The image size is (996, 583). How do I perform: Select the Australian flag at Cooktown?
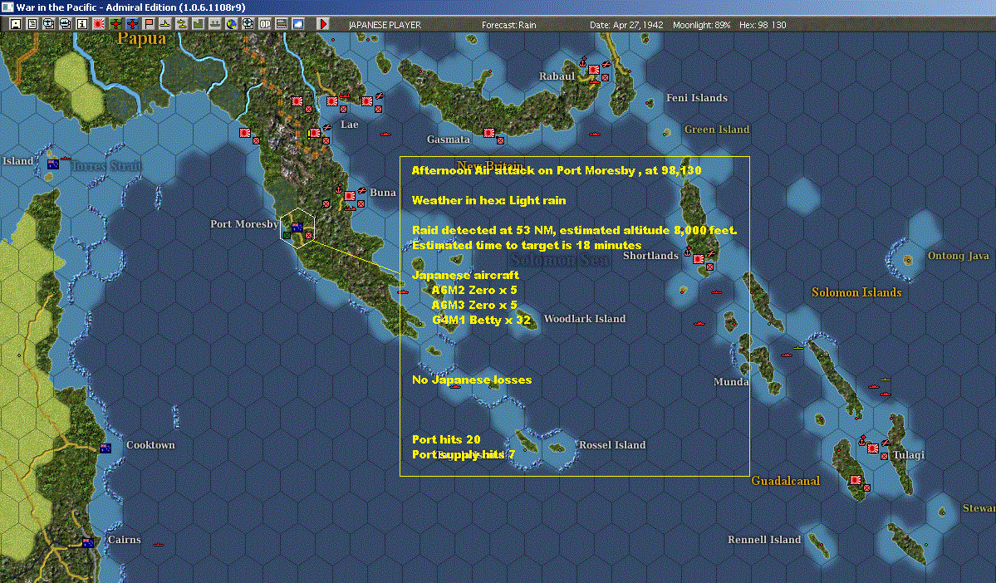coord(105,448)
